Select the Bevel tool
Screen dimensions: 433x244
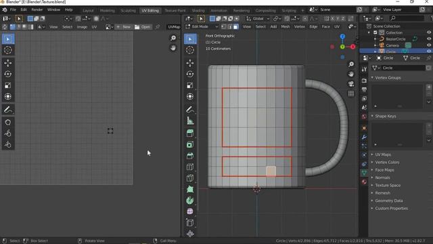point(190,156)
